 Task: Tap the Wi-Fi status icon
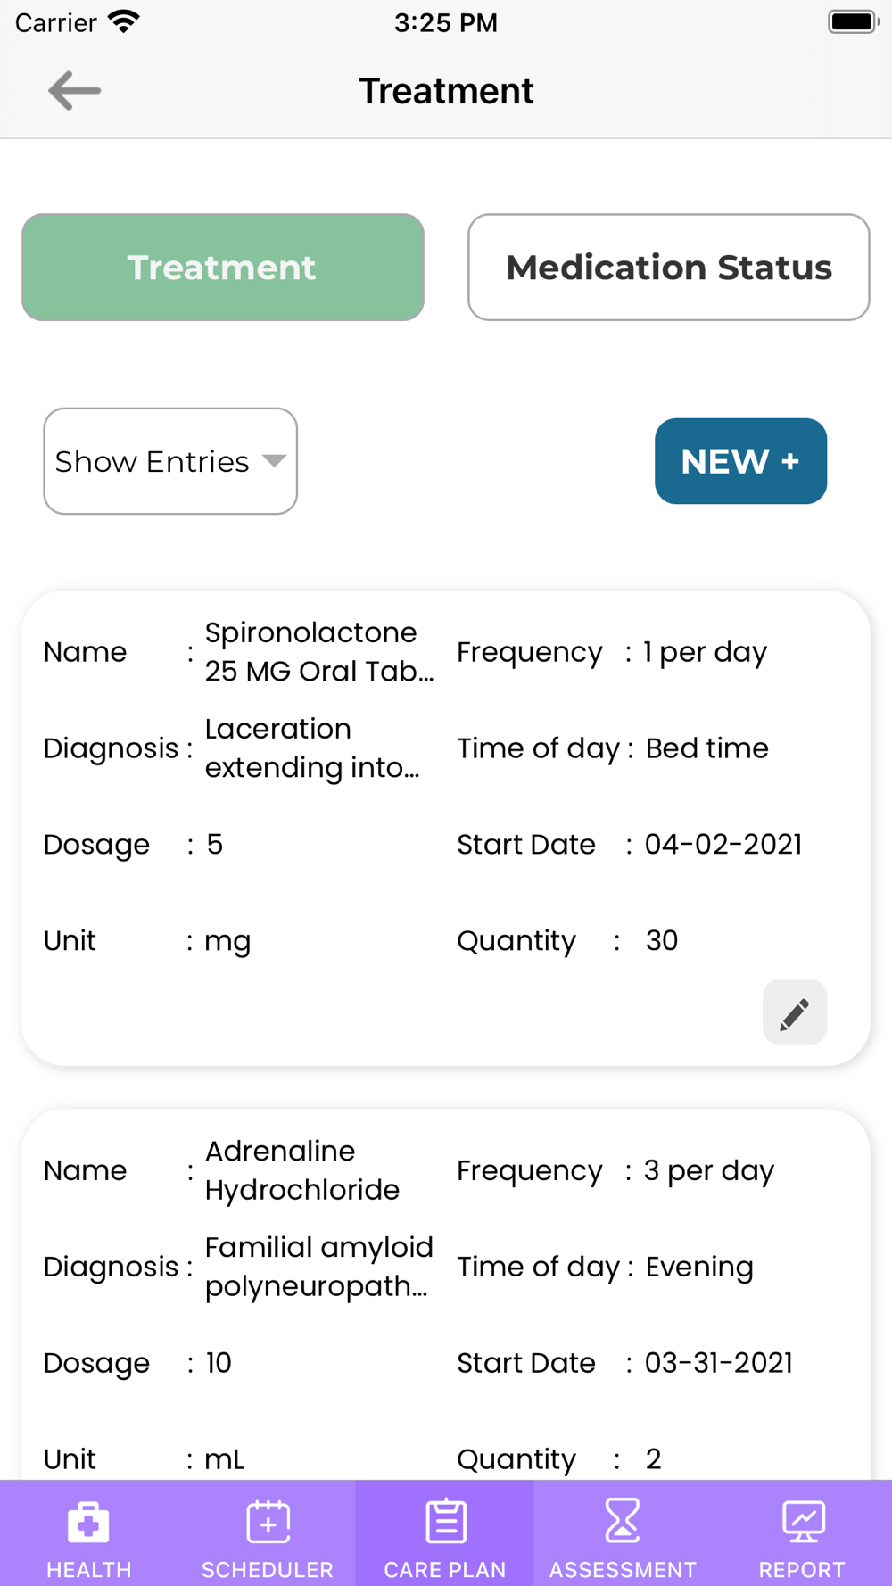pyautogui.click(x=124, y=21)
